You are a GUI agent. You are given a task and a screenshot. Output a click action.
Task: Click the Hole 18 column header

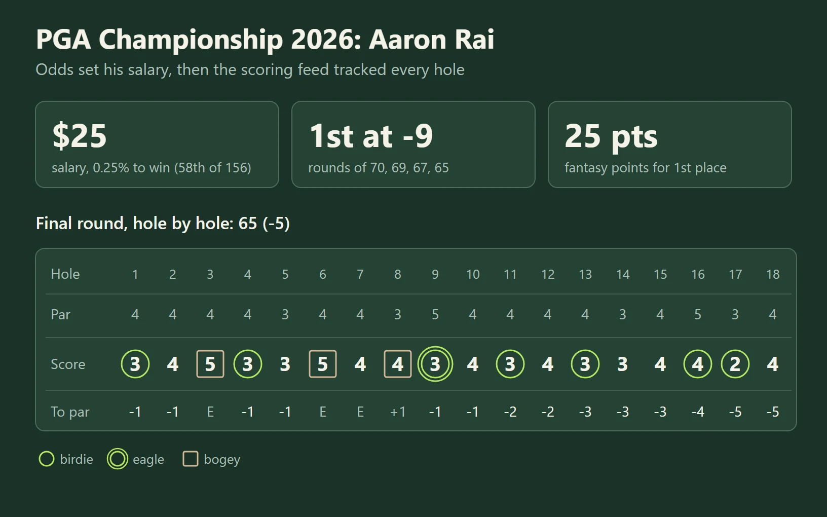[773, 274]
